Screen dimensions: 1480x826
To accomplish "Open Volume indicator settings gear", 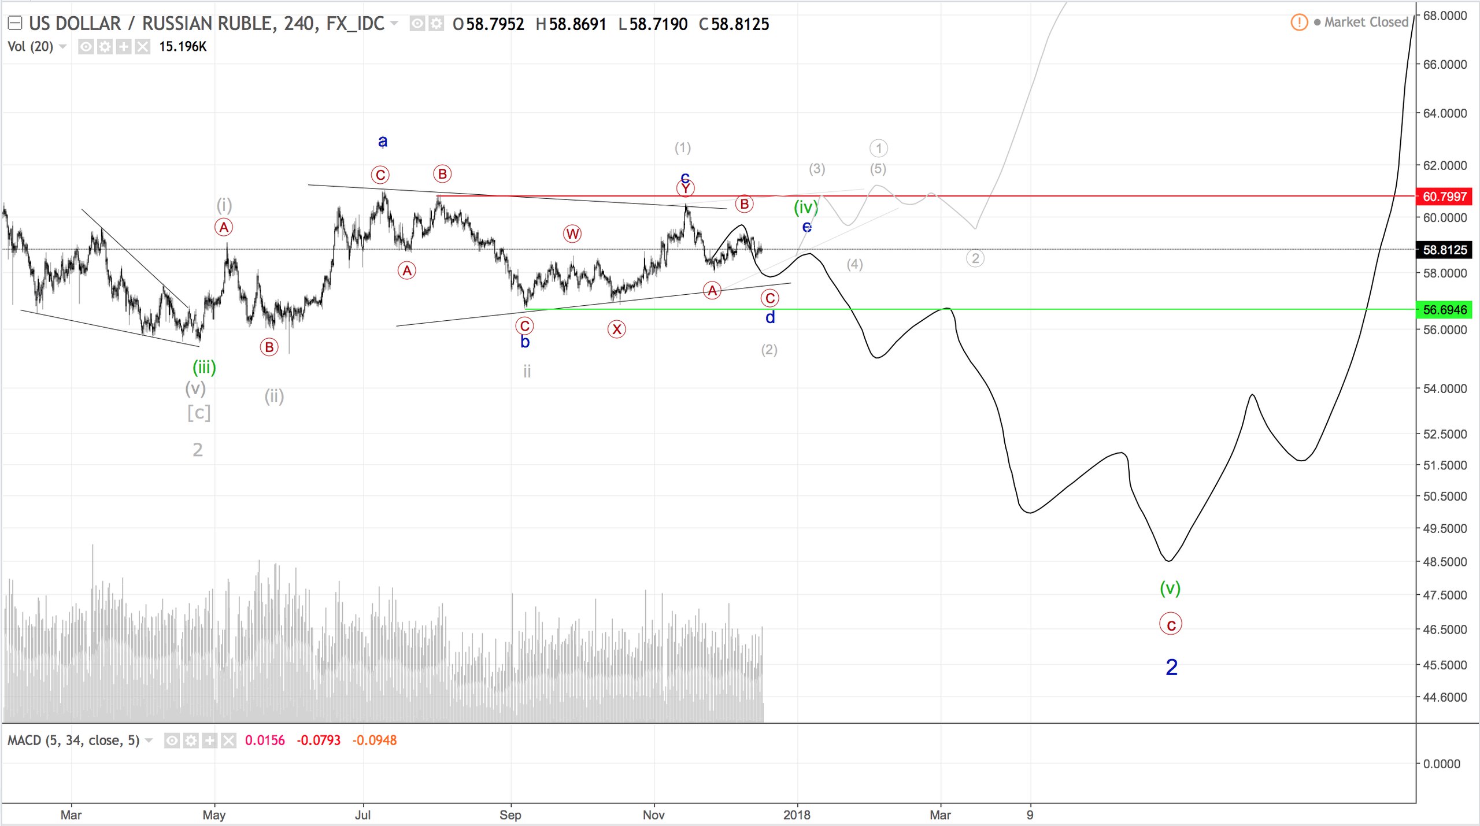I will click(105, 47).
